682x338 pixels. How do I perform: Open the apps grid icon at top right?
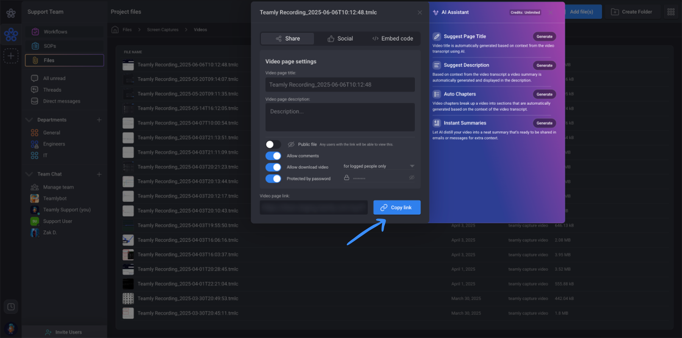pos(671,12)
